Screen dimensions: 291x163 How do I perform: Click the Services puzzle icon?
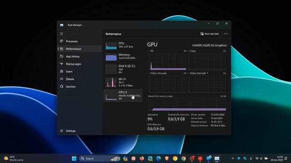click(x=61, y=86)
